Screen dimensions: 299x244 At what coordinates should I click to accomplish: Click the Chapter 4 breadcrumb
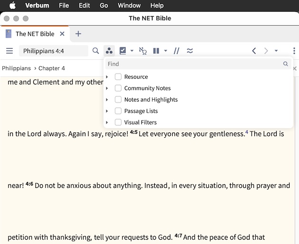point(51,68)
